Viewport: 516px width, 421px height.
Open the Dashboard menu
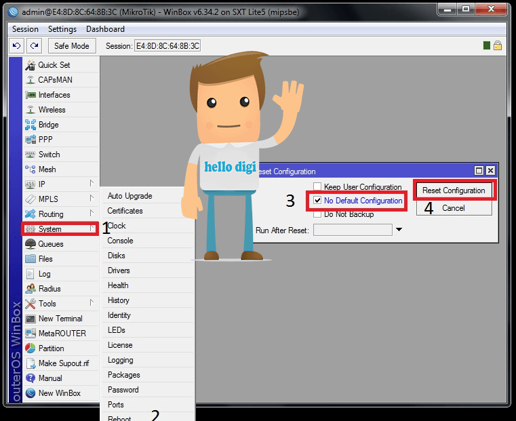pos(105,29)
